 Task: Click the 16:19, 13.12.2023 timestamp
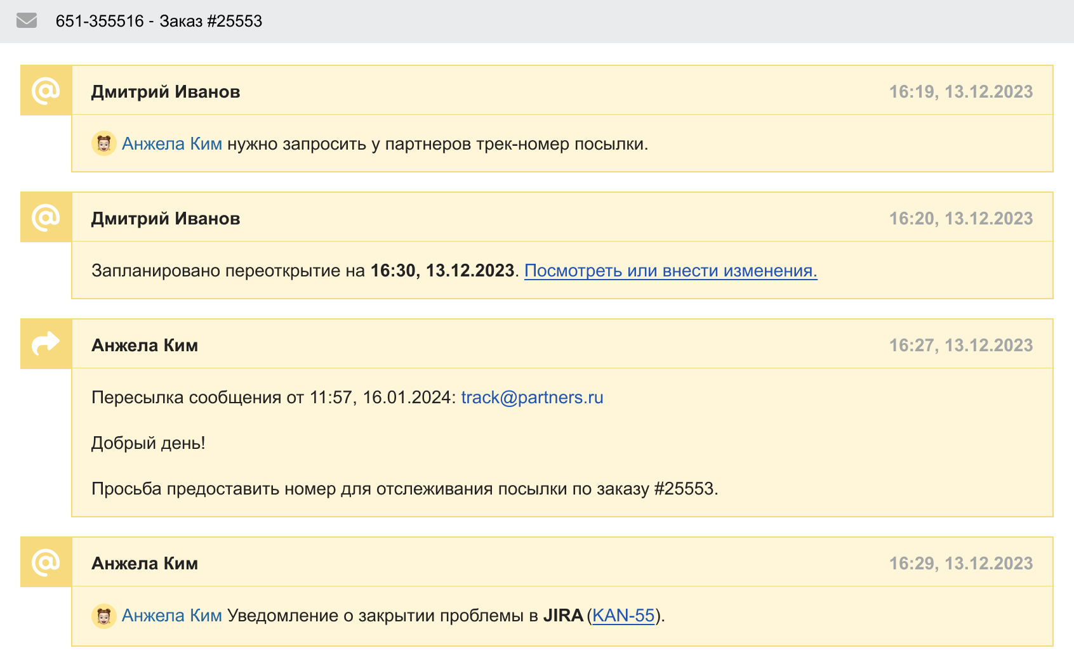point(960,92)
